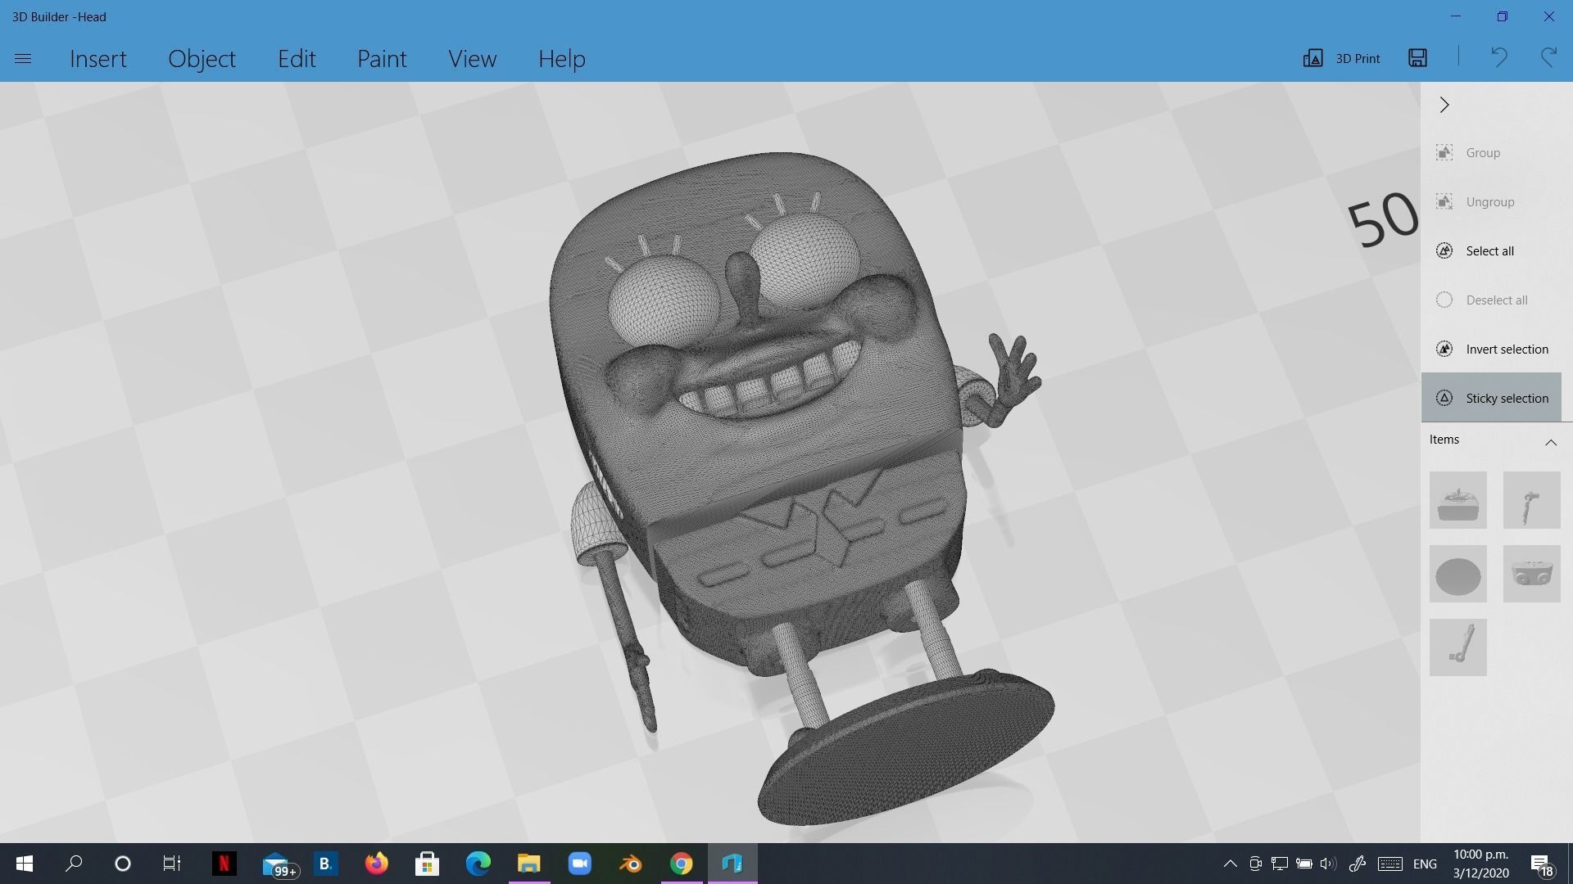The height and width of the screenshot is (884, 1573).
Task: Open File Explorer from the taskbar
Action: [x=529, y=864]
